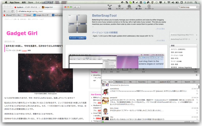Switch to the AppBank Chrome tab
The height and width of the screenshot is (126, 202).
click(x=27, y=7)
